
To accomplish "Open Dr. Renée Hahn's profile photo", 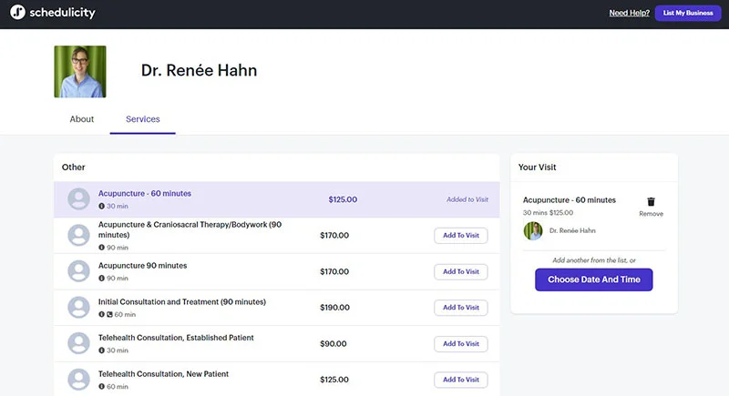I will point(80,72).
